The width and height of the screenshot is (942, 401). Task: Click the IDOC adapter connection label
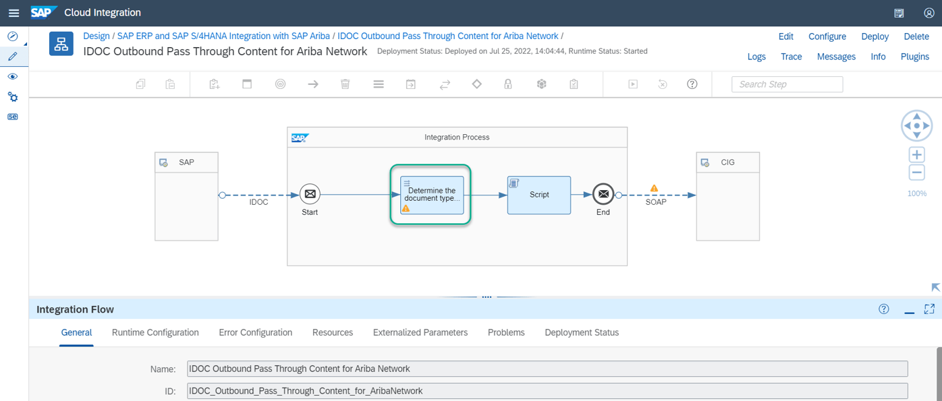click(258, 202)
